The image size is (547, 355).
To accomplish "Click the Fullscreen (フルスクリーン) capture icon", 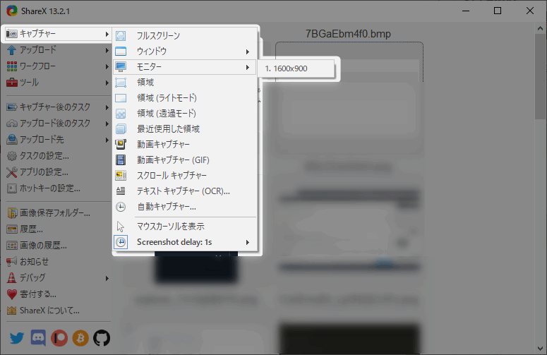I will pyautogui.click(x=121, y=35).
